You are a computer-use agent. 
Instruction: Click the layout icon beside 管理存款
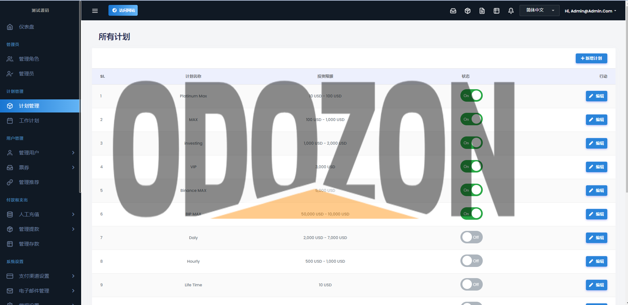coord(10,244)
